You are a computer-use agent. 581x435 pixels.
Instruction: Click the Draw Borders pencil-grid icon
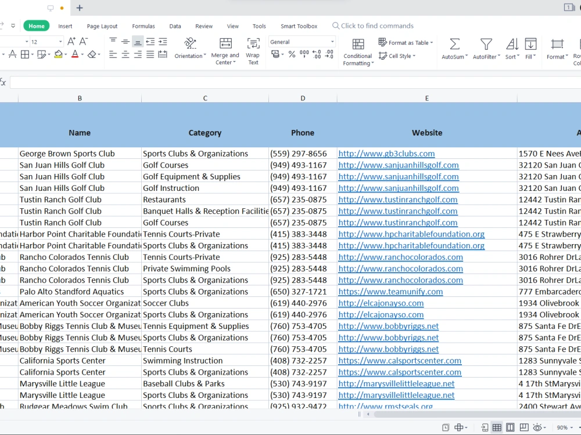41,55
